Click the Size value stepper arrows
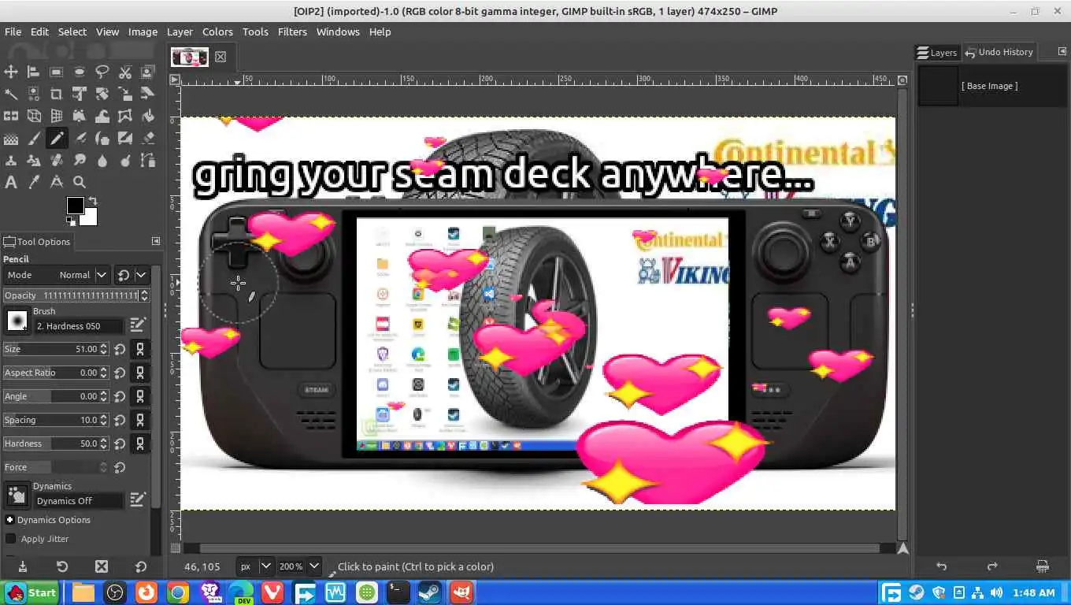This screenshot has width=1071, height=605. pos(104,349)
